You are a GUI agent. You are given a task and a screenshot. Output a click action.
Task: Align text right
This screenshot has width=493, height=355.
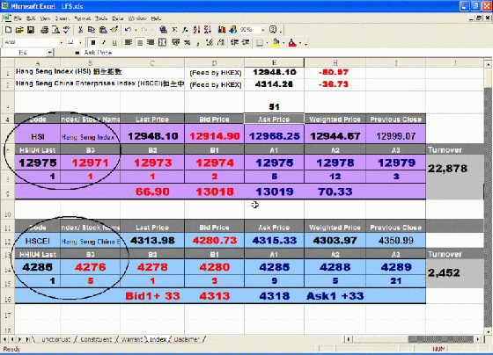151,42
